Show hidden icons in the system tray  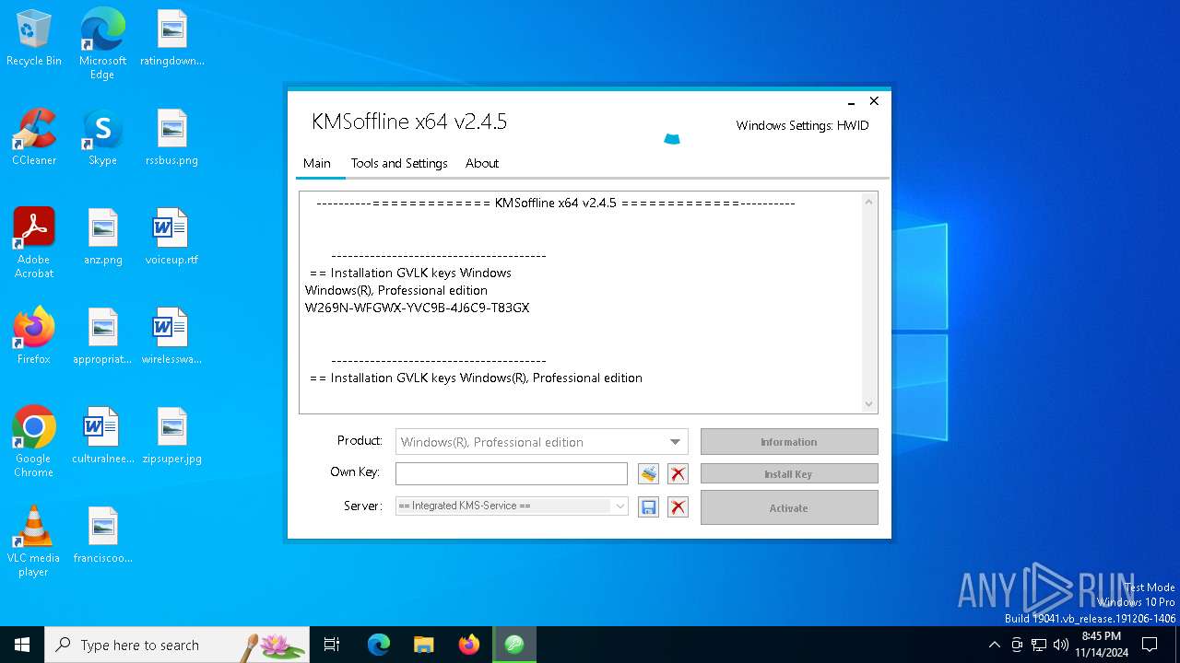994,645
